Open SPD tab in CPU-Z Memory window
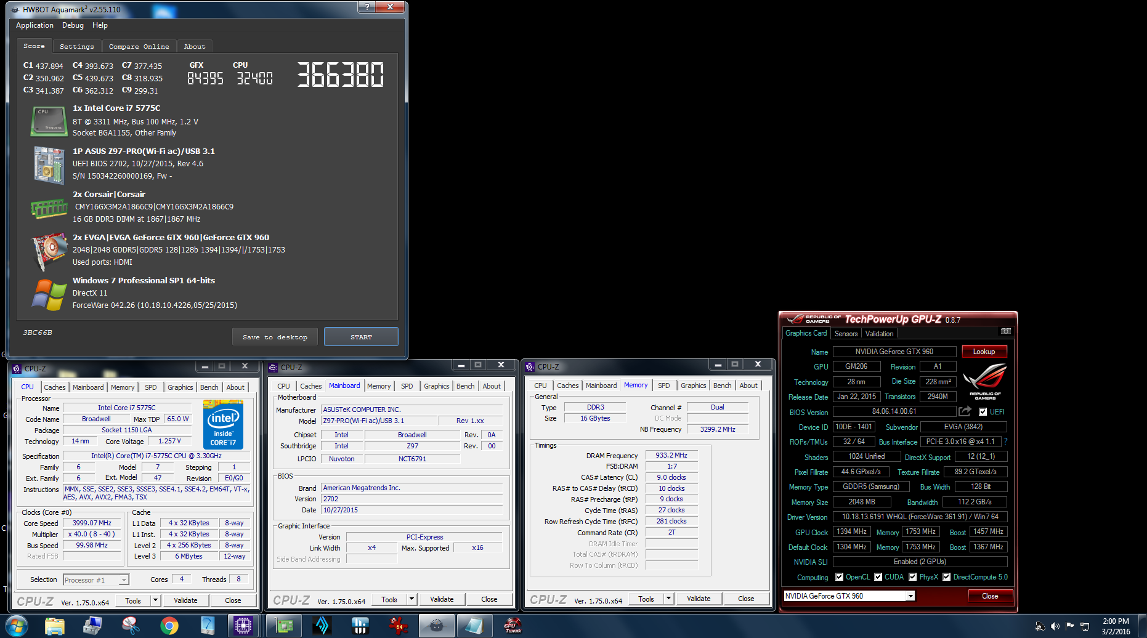1147x638 pixels. pos(663,386)
